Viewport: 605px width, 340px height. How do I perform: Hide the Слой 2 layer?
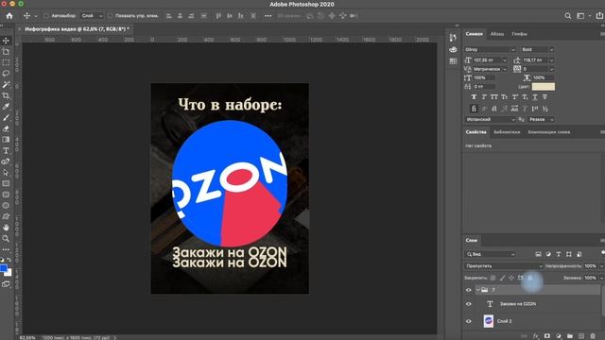pos(469,321)
